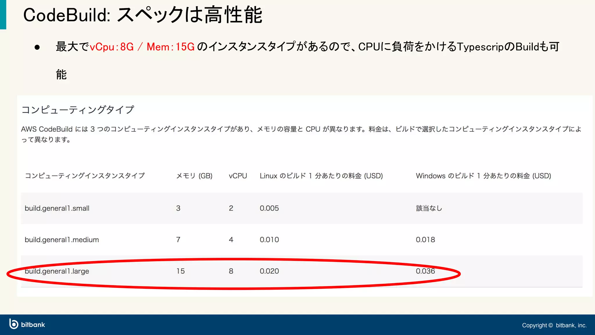Click memory value '7' in medium row

click(178, 240)
